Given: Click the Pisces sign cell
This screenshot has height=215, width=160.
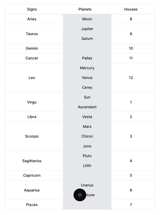Looking at the screenshot, I should [32, 205].
